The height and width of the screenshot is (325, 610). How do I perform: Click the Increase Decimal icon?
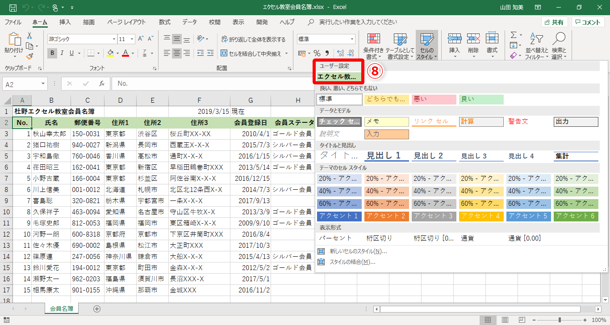coord(341,54)
